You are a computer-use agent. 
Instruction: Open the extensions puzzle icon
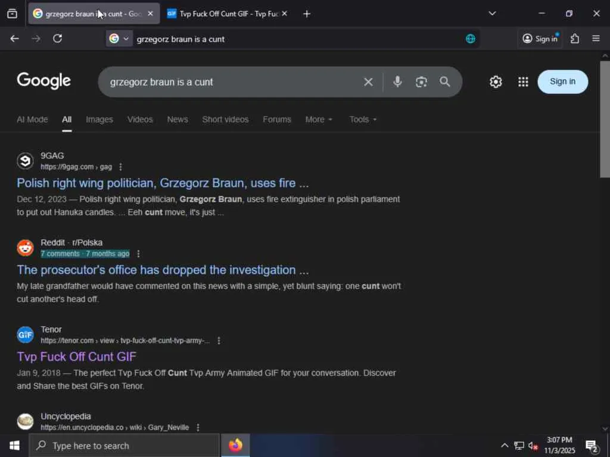pos(575,39)
